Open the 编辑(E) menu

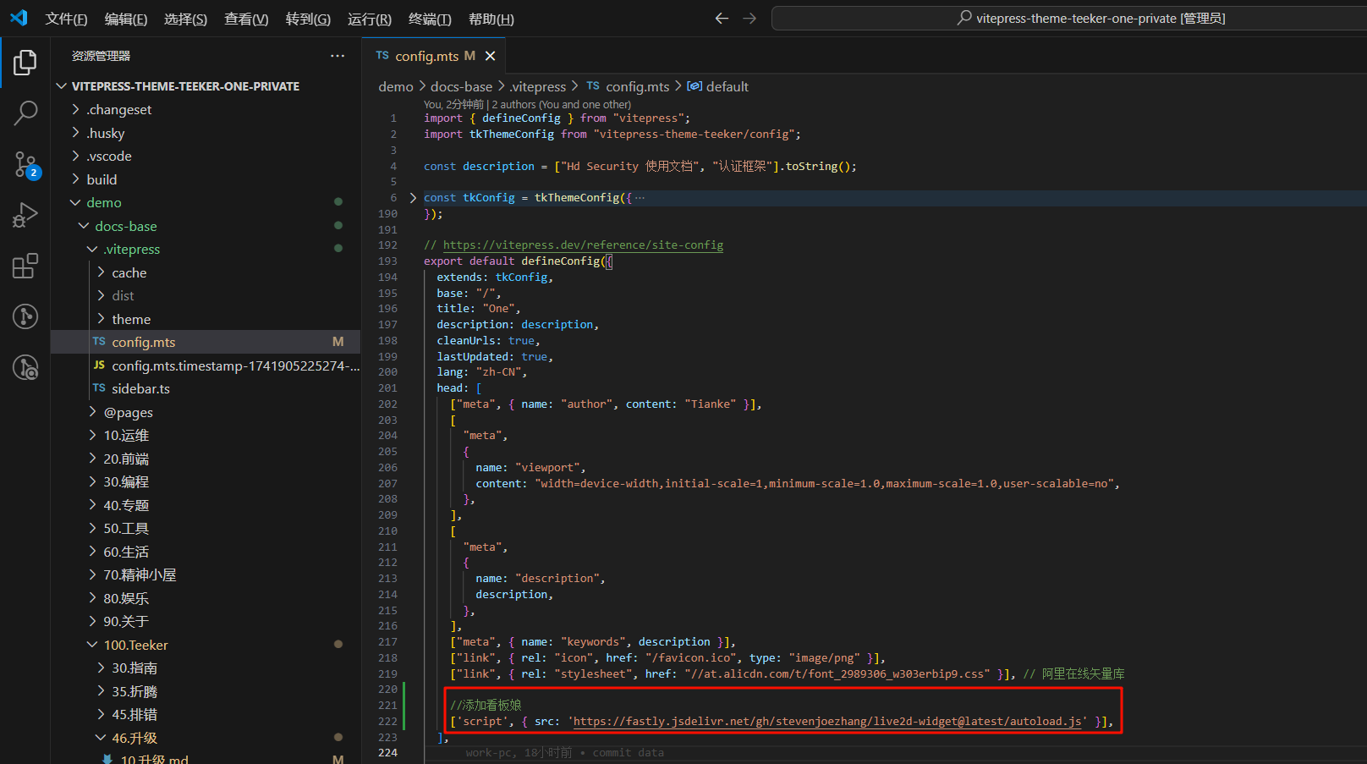click(x=125, y=19)
